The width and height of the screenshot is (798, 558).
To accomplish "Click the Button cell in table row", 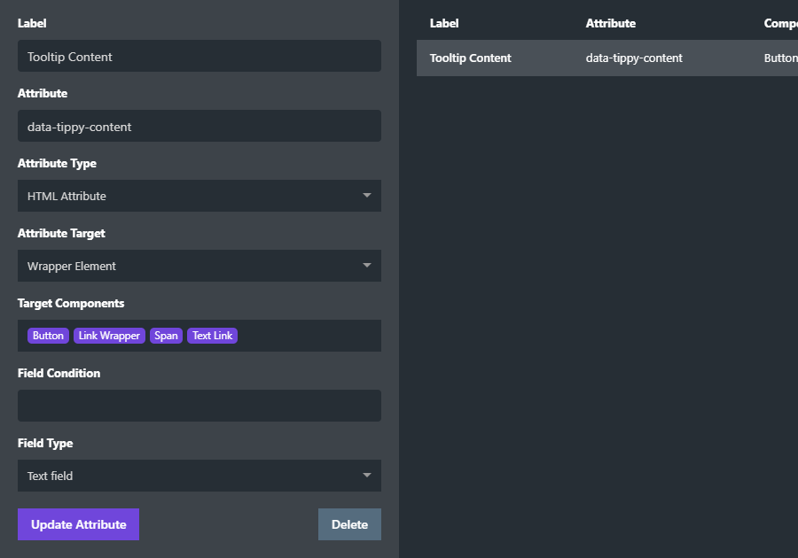I will coord(780,58).
